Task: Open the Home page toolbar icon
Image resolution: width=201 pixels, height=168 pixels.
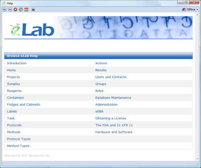Action: click(26, 10)
